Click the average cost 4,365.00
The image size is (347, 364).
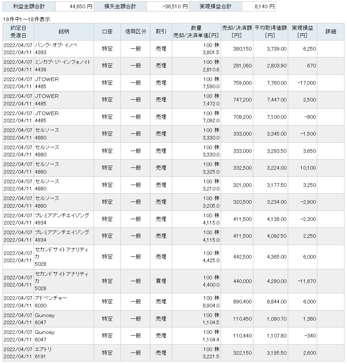[277, 257]
